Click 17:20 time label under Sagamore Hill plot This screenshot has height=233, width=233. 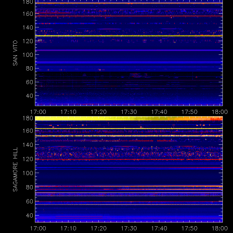[x=99, y=228]
